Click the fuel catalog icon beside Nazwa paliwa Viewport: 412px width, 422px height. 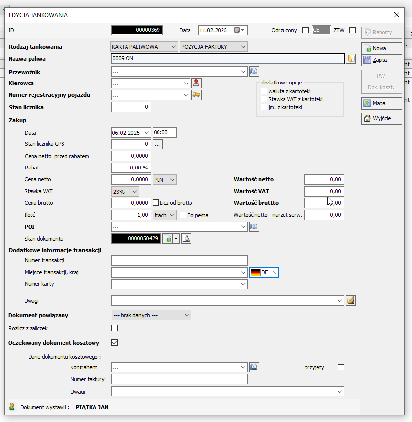pos(350,59)
